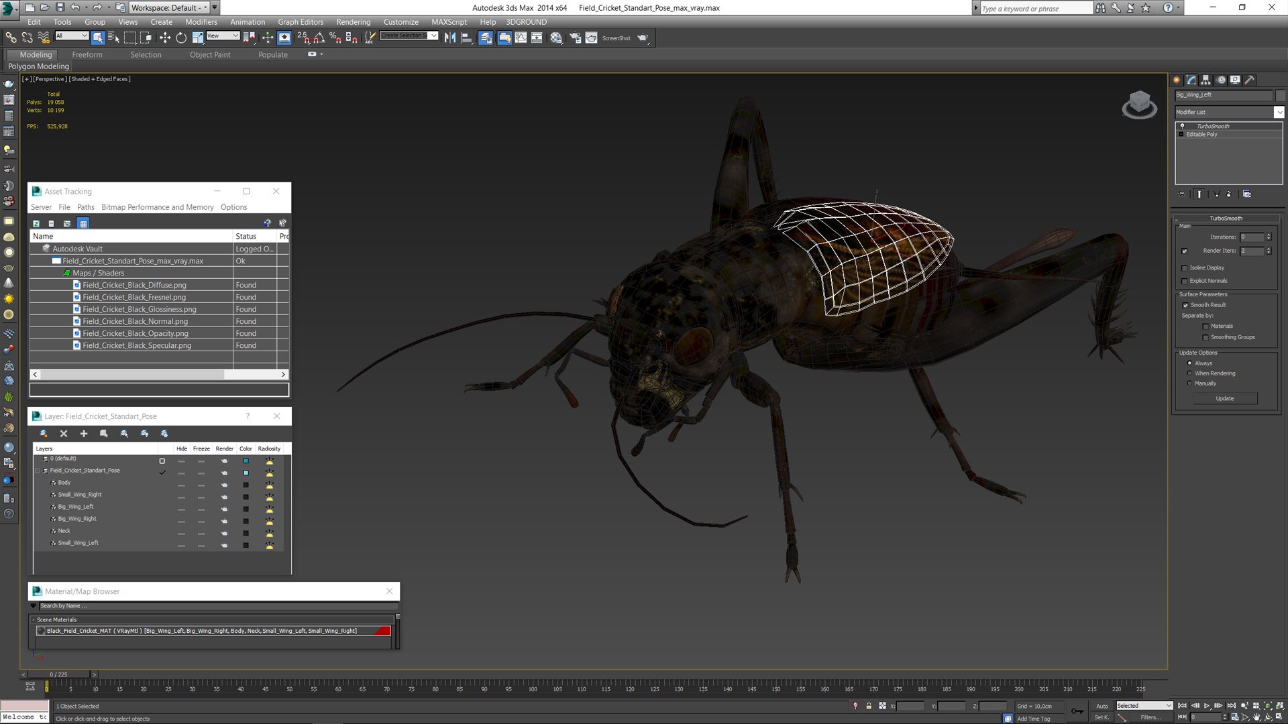The width and height of the screenshot is (1288, 724).
Task: Open the Selected key filter dropdown
Action: coord(1144,706)
